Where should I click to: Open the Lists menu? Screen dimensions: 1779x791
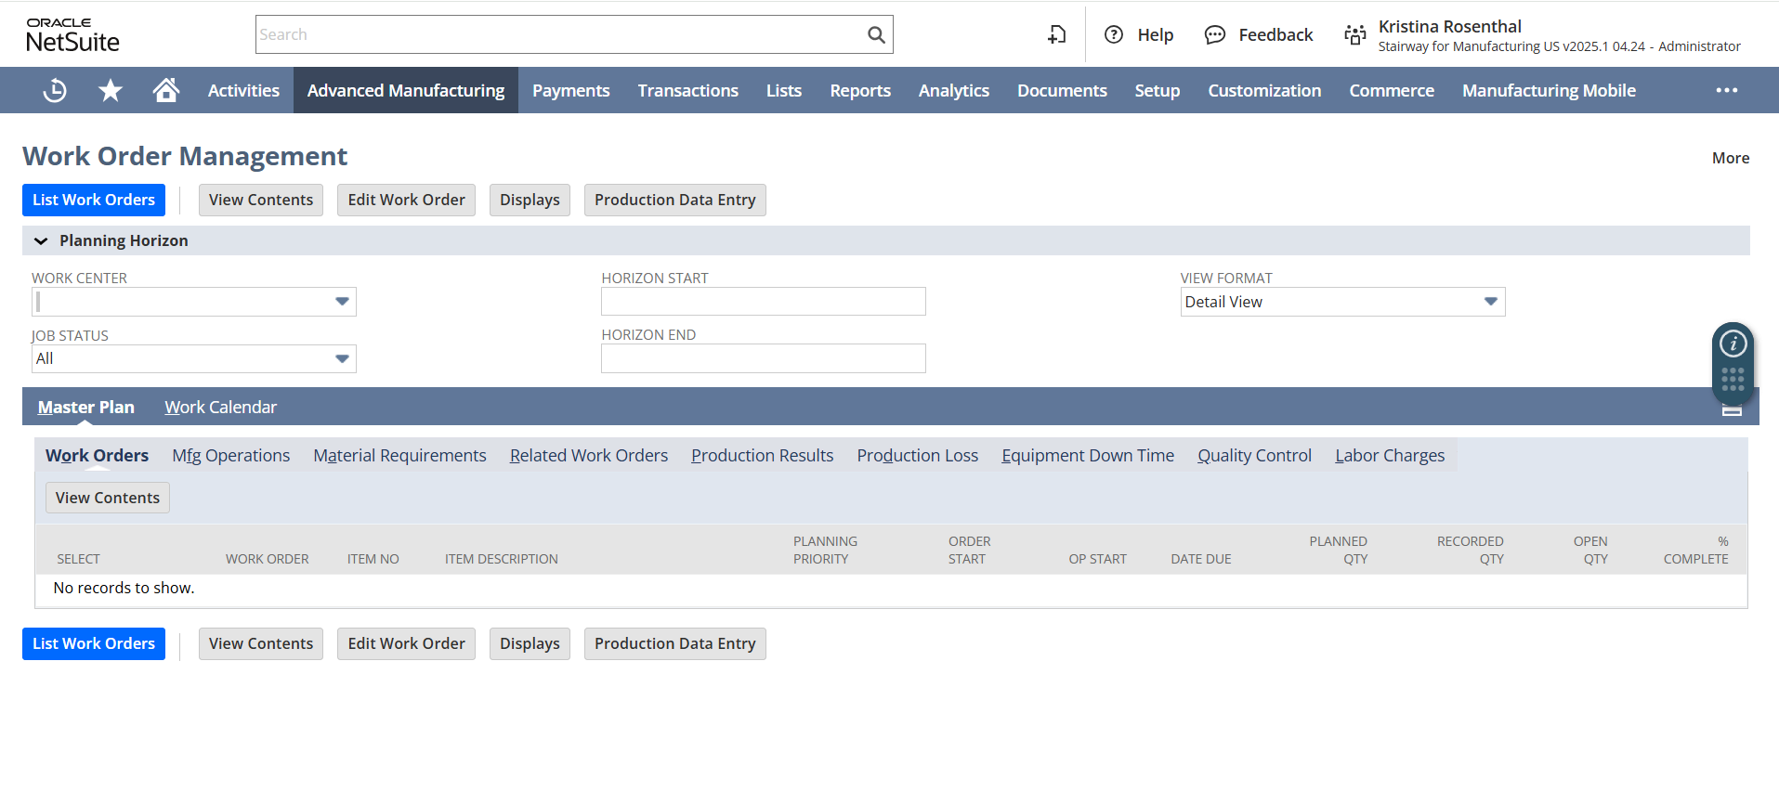click(784, 90)
